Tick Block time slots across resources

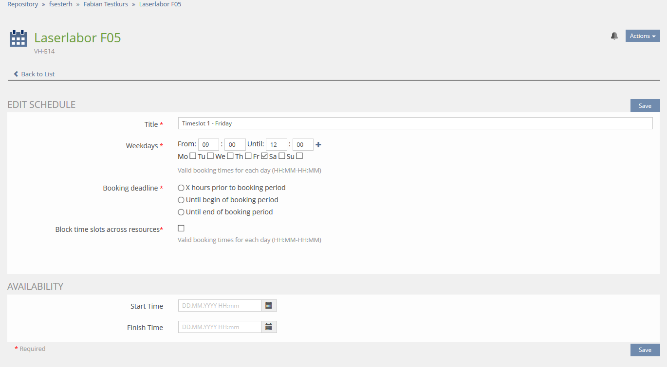(181, 228)
